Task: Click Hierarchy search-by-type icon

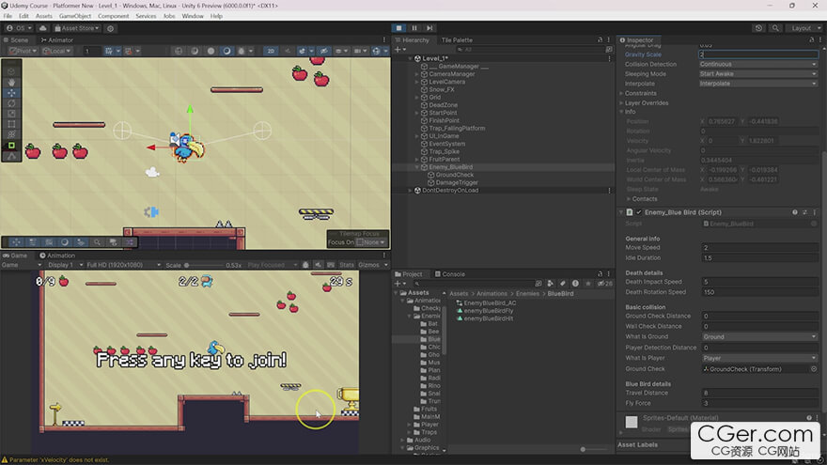Action: 609,50
